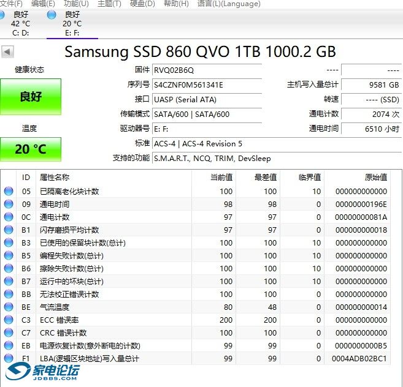Select the attribute name 已使用的保留块计数(总计)
This screenshot has height=387, width=403.
pyautogui.click(x=83, y=242)
